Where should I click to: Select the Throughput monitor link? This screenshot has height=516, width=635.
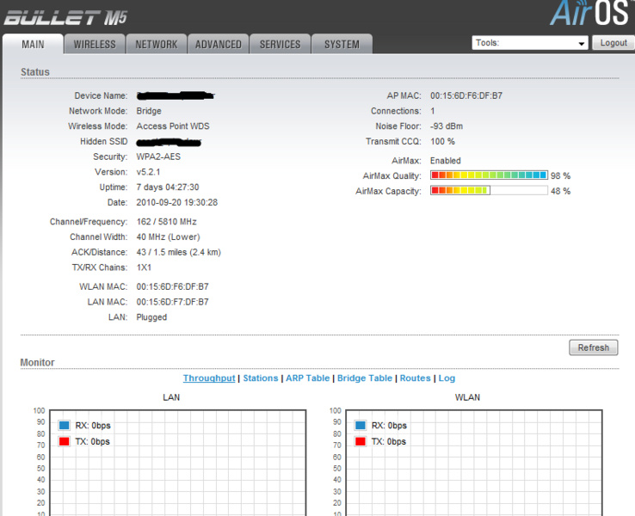[x=209, y=378]
